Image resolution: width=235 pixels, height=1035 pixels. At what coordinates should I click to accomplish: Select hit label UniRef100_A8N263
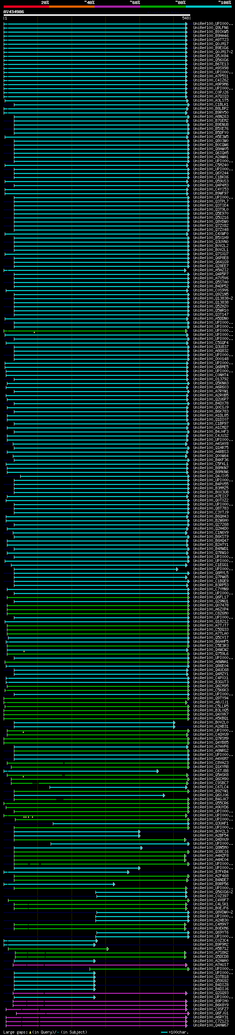click(x=211, y=116)
